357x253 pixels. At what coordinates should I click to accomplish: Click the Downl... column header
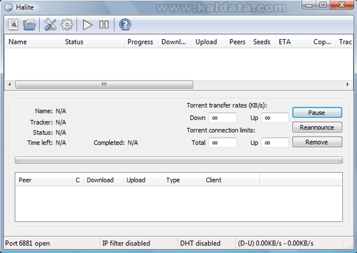(x=174, y=42)
